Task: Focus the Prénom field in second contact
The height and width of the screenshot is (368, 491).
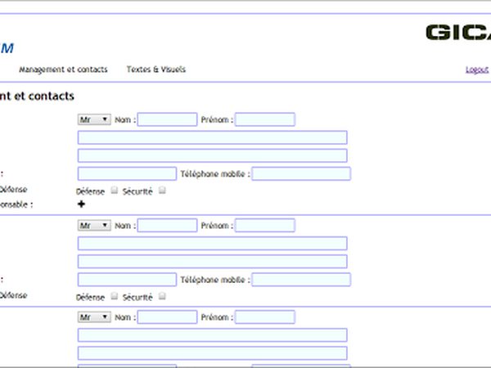Action: point(265,226)
